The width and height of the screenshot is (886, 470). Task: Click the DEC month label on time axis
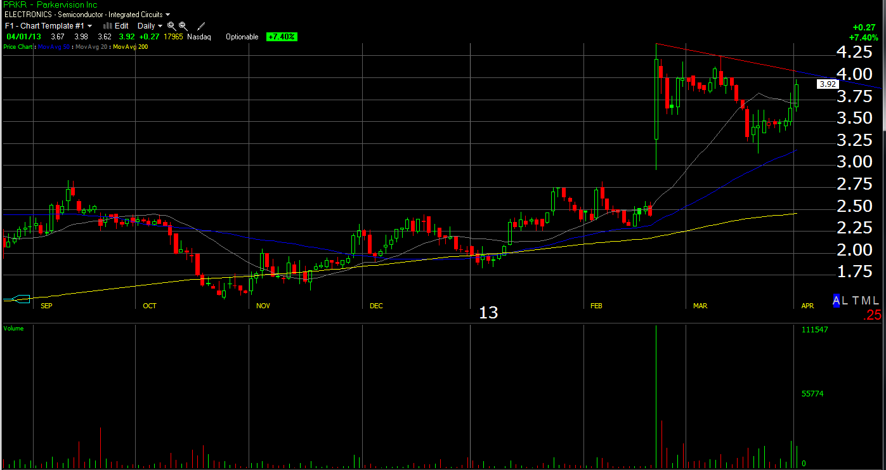point(376,306)
